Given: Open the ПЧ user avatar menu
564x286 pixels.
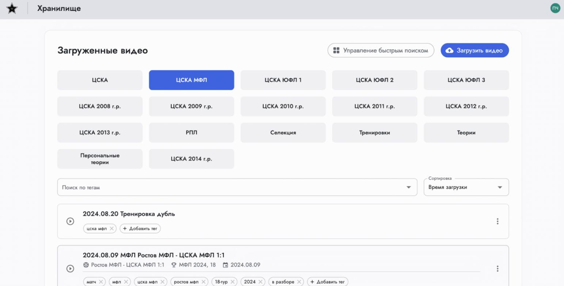Looking at the screenshot, I should click(x=555, y=8).
